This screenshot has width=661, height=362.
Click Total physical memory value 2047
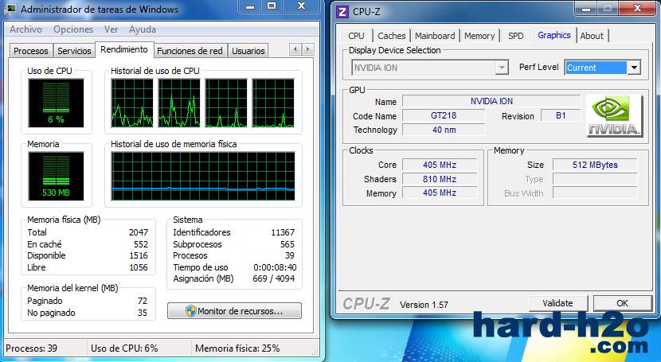click(x=139, y=232)
